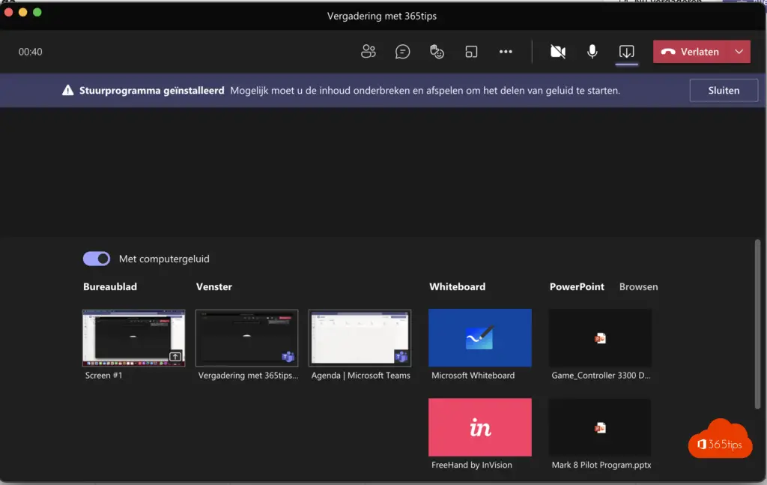Click the Venster section heading

pyautogui.click(x=213, y=287)
